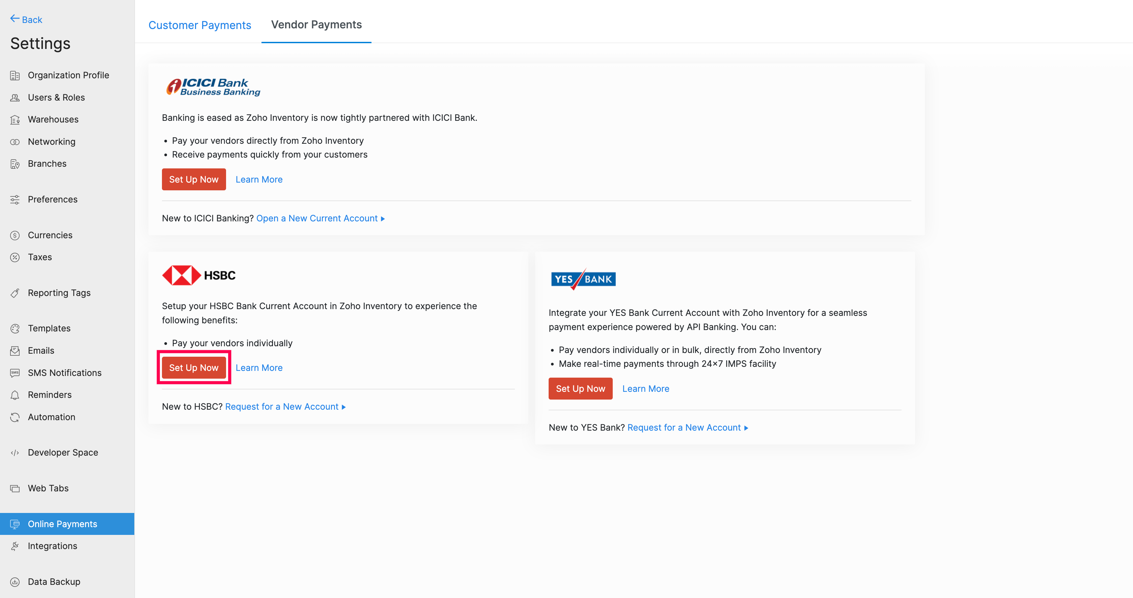The image size is (1133, 598).
Task: Expand Request for a New Account under HSBC
Action: pyautogui.click(x=285, y=407)
